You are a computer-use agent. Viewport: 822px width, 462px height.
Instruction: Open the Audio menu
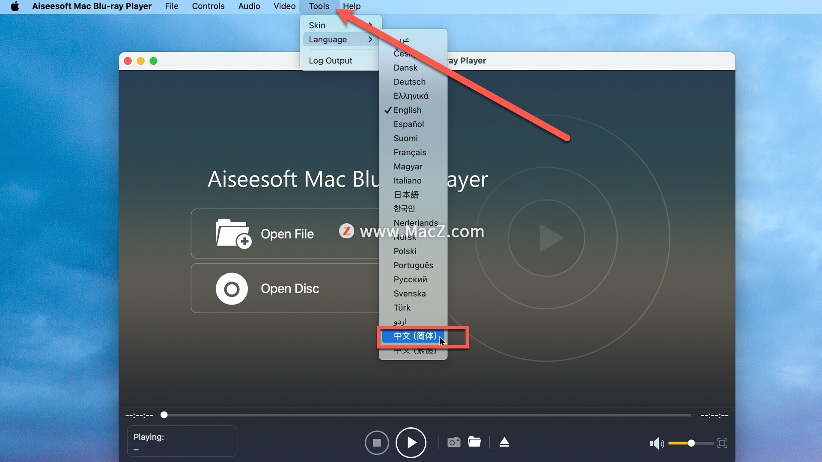point(249,6)
